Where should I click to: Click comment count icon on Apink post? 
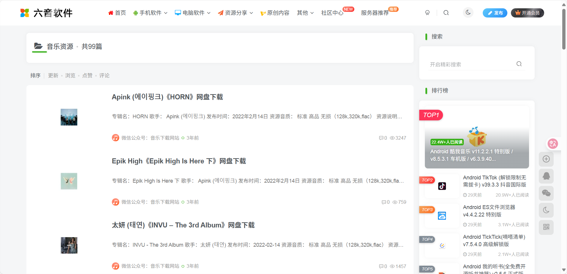(381, 138)
